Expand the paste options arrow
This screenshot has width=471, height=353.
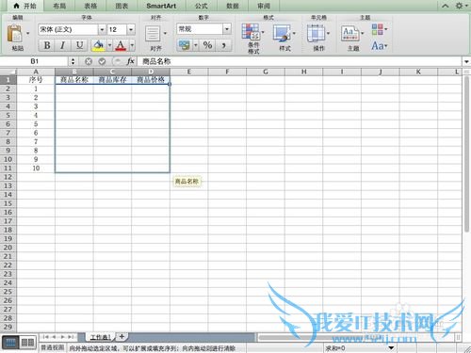27,33
